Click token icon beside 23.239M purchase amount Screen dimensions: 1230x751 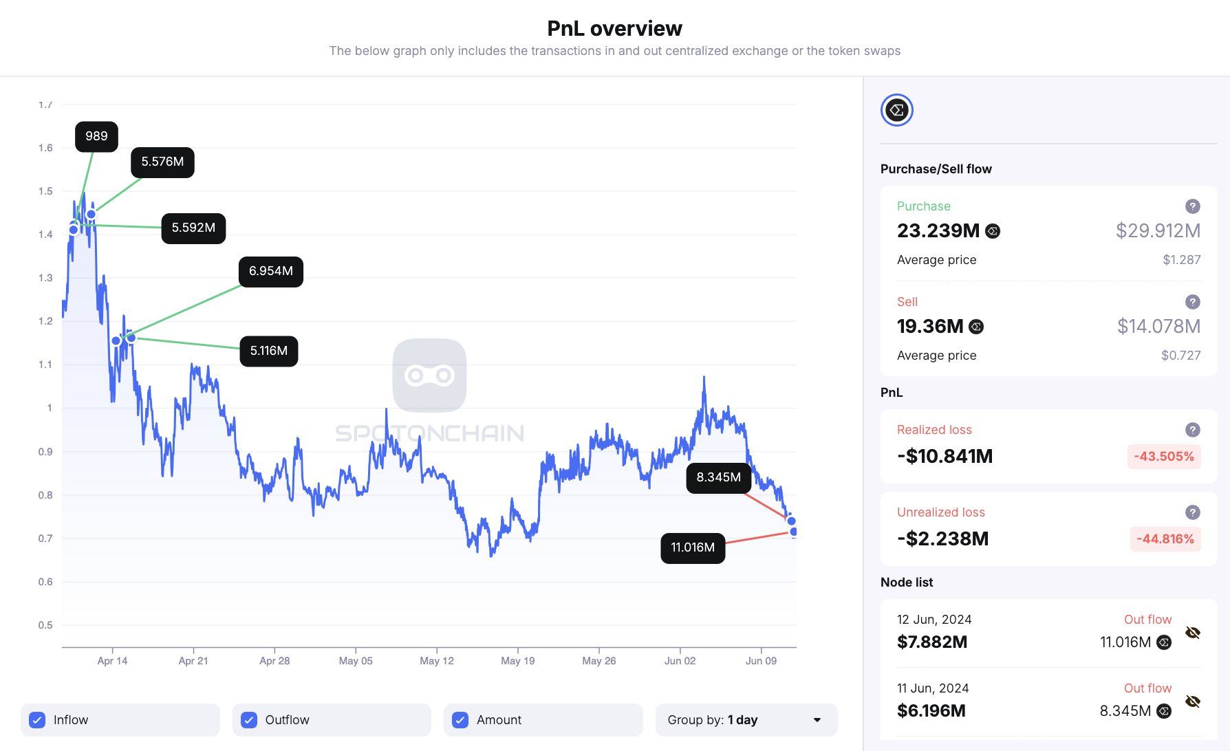point(993,231)
